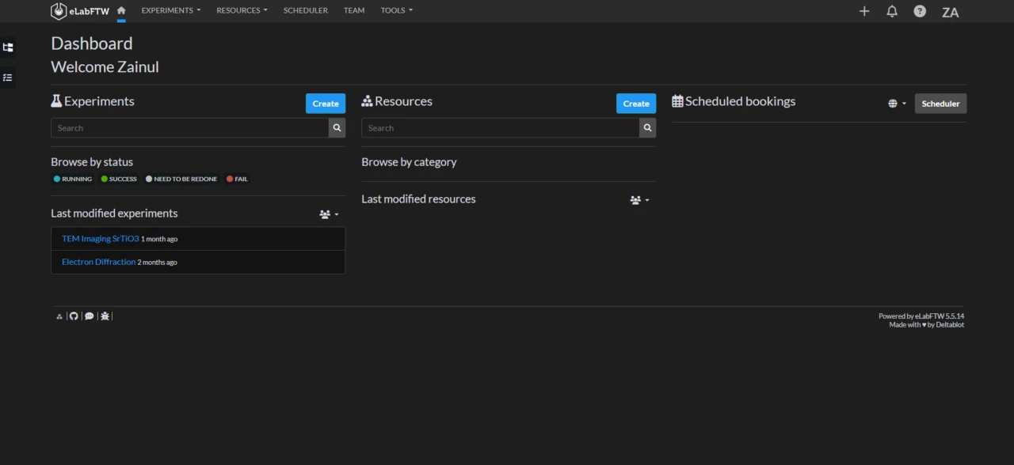Click the bug report icon in footer

[105, 316]
